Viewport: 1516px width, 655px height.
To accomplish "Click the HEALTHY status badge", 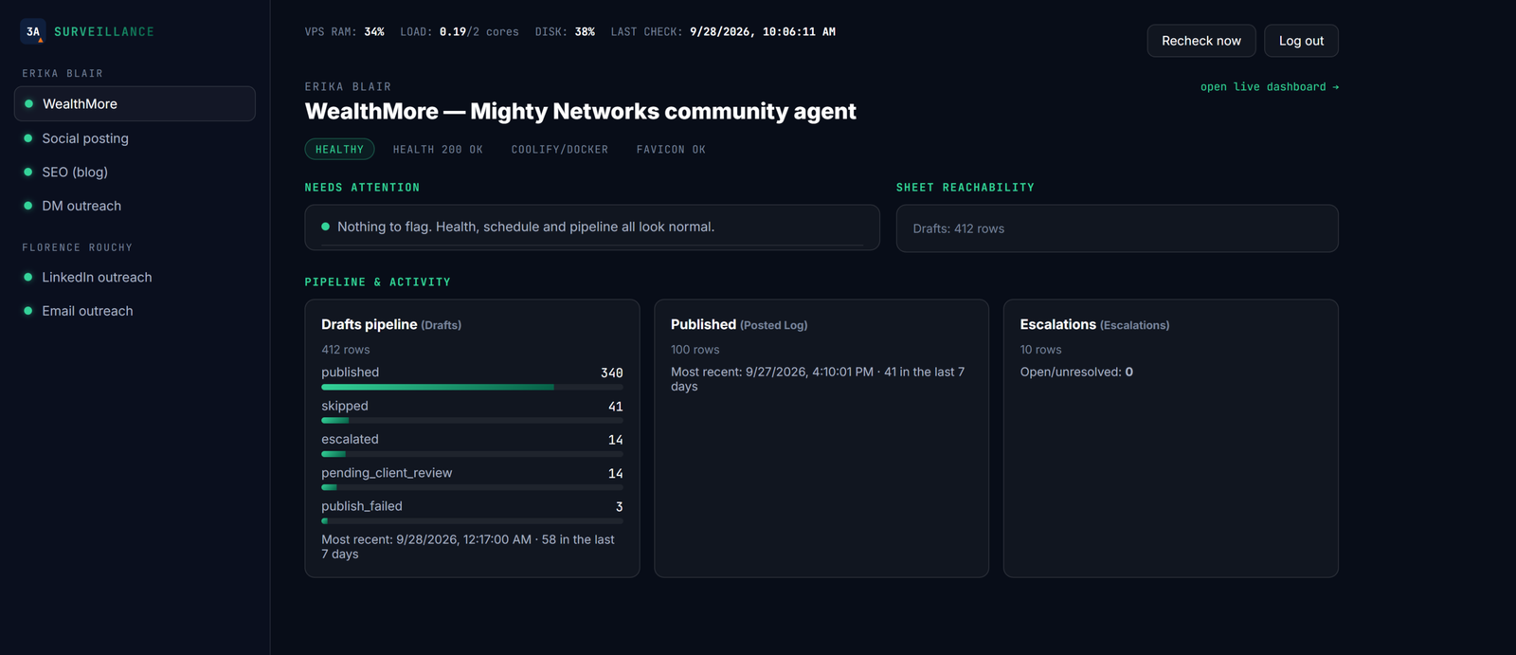I will coord(339,149).
